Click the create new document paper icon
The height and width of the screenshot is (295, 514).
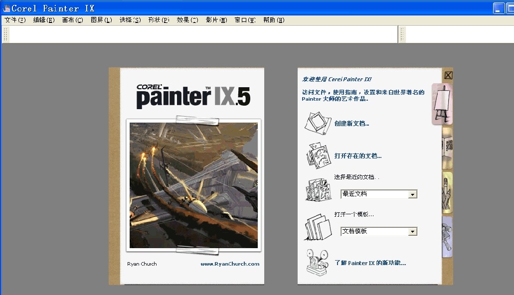[x=318, y=123]
